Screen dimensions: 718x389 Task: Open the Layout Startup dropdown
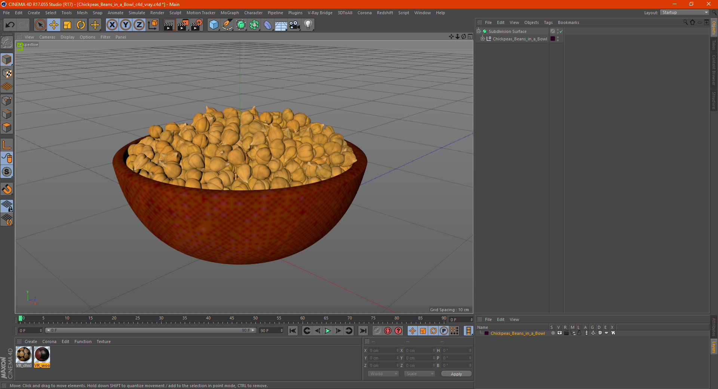(684, 12)
